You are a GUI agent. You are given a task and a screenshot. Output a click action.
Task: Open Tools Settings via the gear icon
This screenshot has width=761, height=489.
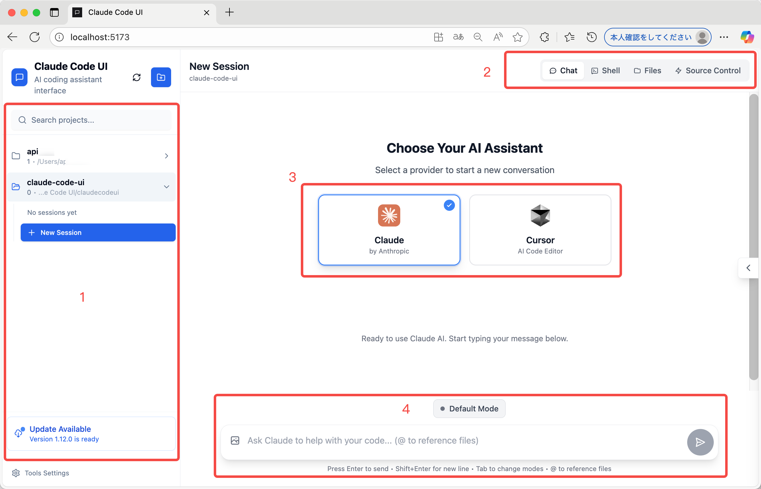pos(16,473)
